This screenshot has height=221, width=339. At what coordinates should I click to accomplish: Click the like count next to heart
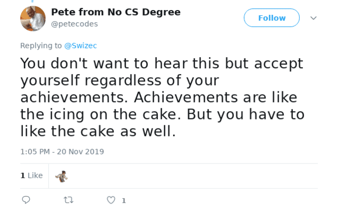(123, 201)
